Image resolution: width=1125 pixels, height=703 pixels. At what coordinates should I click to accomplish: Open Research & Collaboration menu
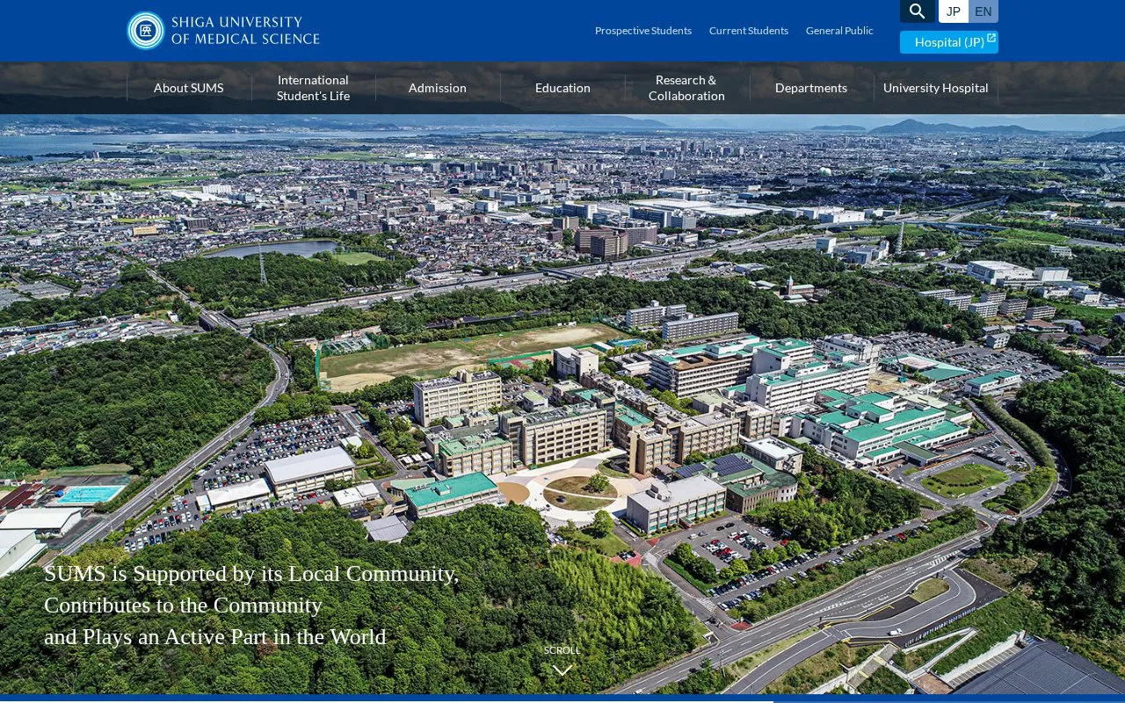pos(687,88)
